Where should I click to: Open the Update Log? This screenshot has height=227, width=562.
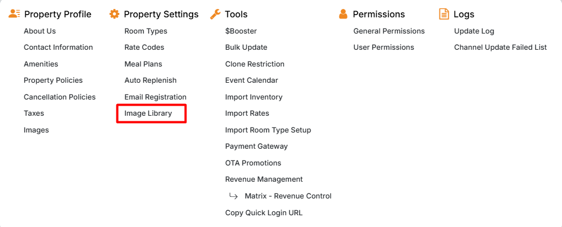tap(474, 31)
